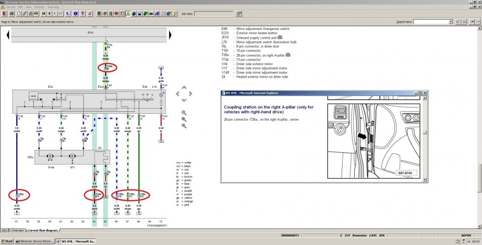The image size is (482, 245).
Task: Click the blue 't.' toolbar icon
Action: [67, 14]
